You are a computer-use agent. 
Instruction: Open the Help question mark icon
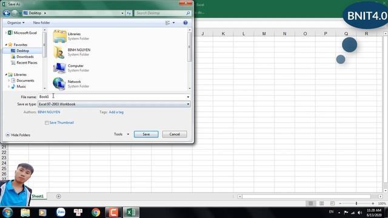point(186,23)
